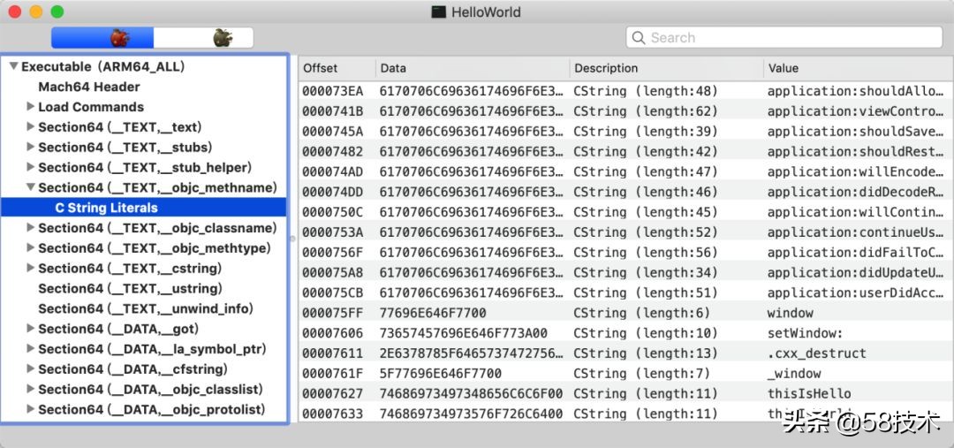Expand Section64 (__TEXT,__stub_helper) triangle

pyautogui.click(x=30, y=167)
